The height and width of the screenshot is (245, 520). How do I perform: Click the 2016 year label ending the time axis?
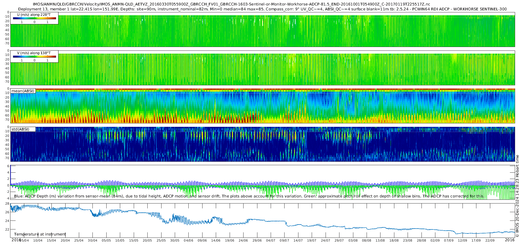[510, 240]
